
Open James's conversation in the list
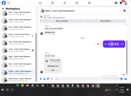(x=18, y=50)
